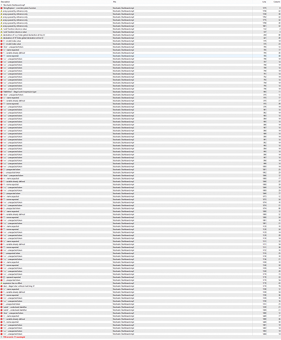Click the red error icon of the MathMod row
Image resolution: width=281 pixels, height=340 pixels.
click(2, 92)
